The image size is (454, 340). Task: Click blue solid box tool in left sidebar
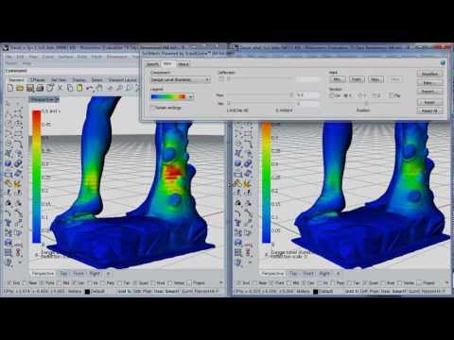click(x=9, y=163)
